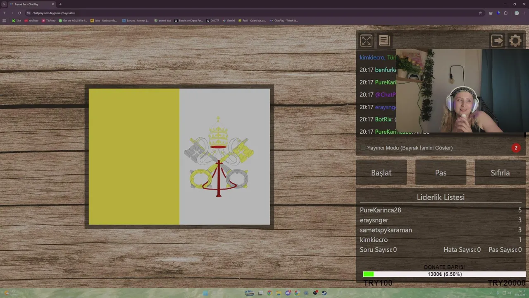View site information icon in address bar
This screenshot has height=298, width=529.
pos(28,13)
